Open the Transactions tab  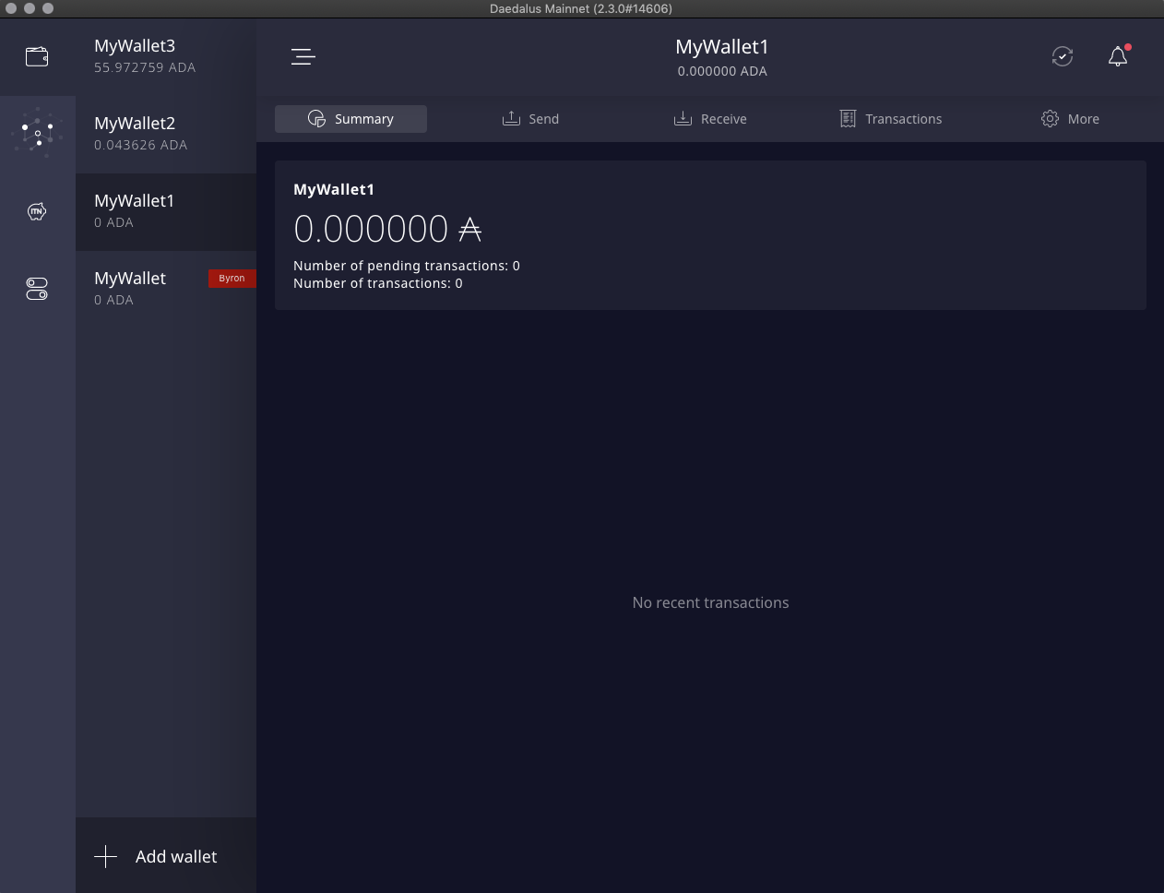tap(891, 119)
